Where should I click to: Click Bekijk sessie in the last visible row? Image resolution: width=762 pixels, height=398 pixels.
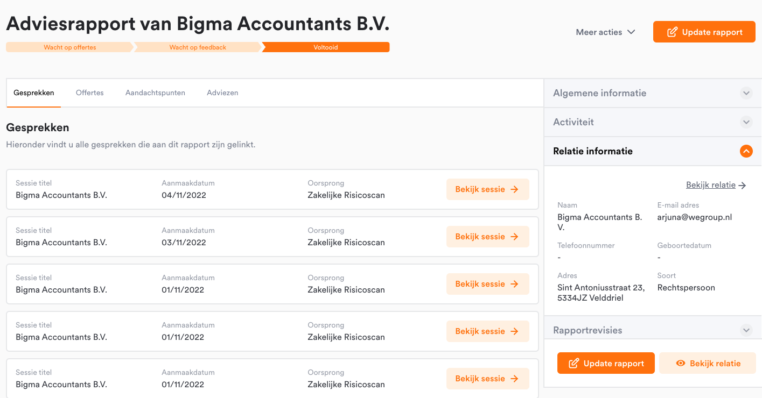(x=488, y=379)
